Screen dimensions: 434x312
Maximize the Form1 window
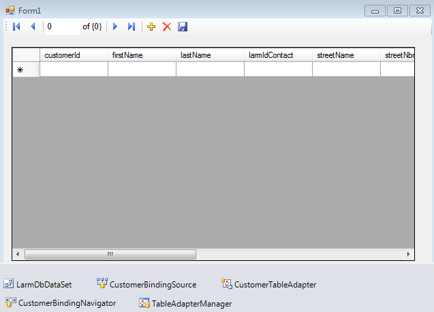[x=397, y=11]
